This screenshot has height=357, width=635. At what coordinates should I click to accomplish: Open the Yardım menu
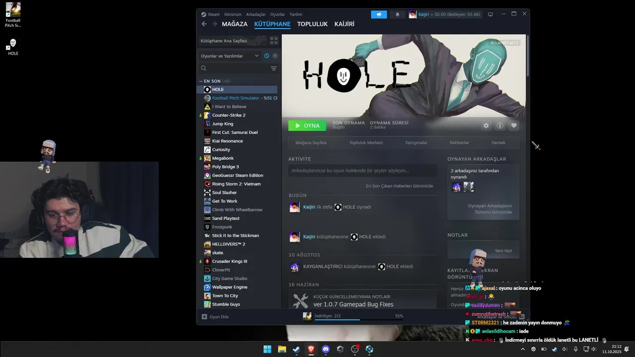coord(296,14)
